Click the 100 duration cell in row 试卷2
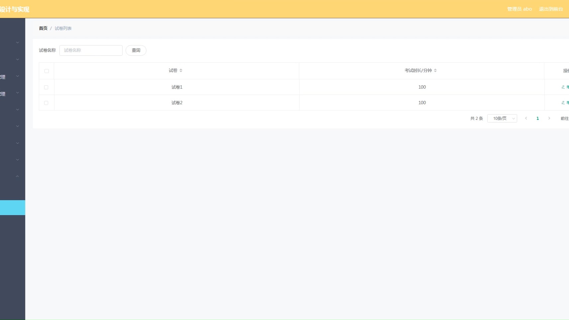The image size is (569, 320). coord(422,103)
